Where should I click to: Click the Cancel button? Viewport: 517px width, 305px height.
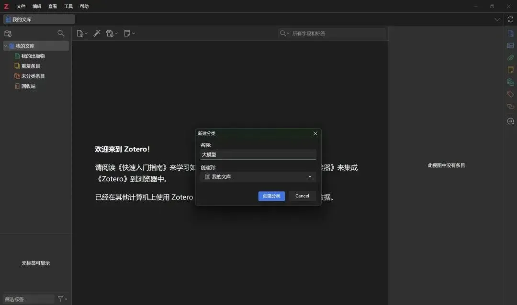302,196
